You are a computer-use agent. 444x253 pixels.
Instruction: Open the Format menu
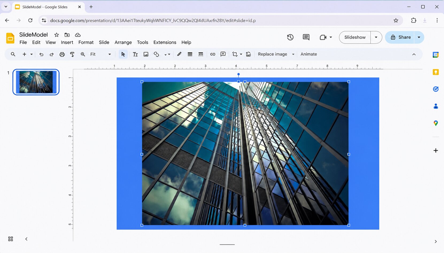[86, 42]
